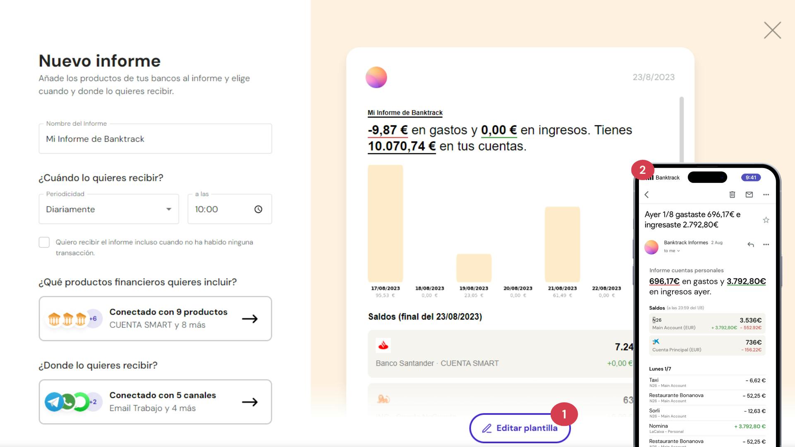This screenshot has height=447, width=795.
Task: Enable receiving report without transactions checkbox
Action: click(44, 242)
